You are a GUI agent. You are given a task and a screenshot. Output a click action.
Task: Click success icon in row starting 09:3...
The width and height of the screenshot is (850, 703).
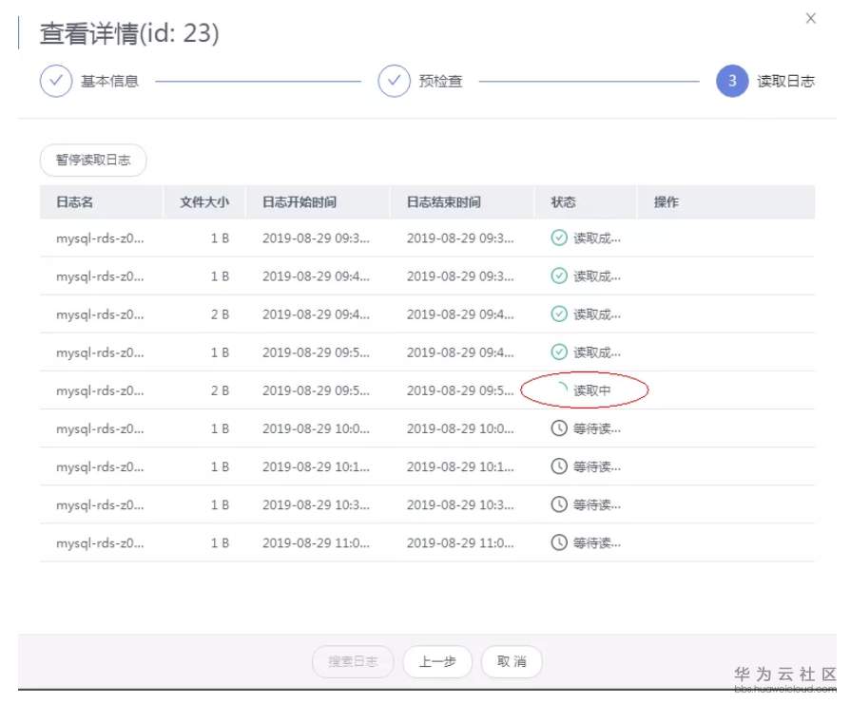tap(559, 237)
